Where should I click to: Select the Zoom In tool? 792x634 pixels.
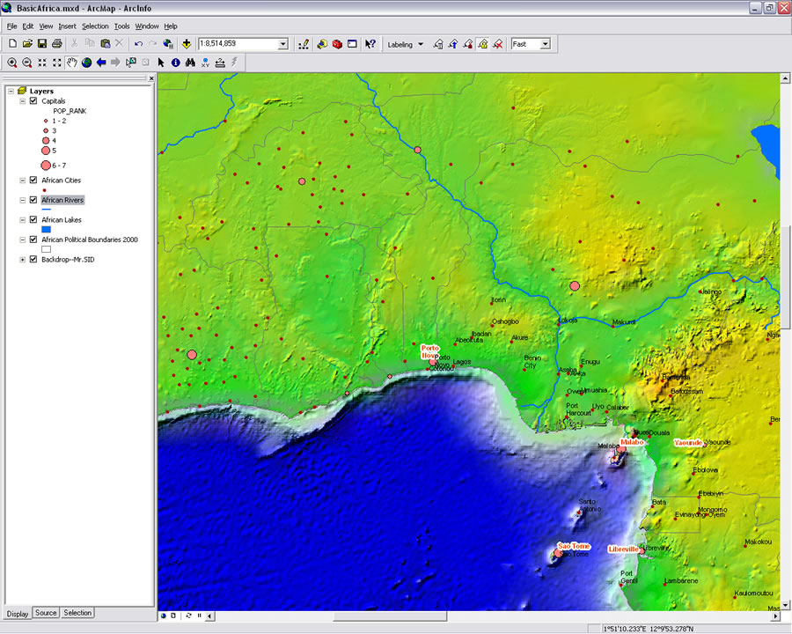pyautogui.click(x=12, y=63)
